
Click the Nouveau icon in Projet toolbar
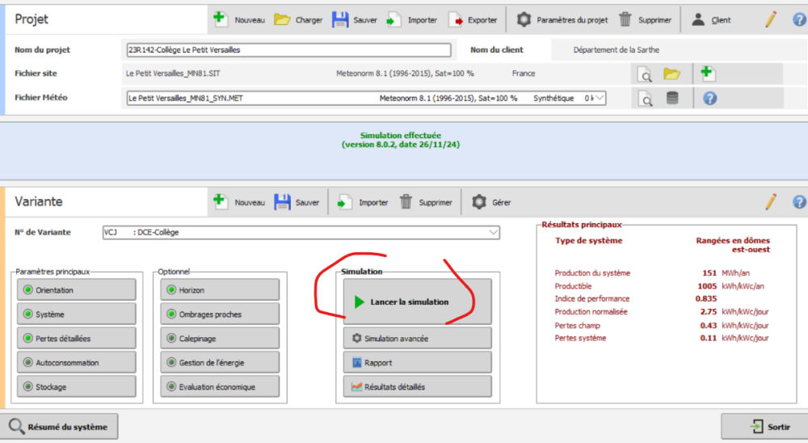pyautogui.click(x=220, y=19)
